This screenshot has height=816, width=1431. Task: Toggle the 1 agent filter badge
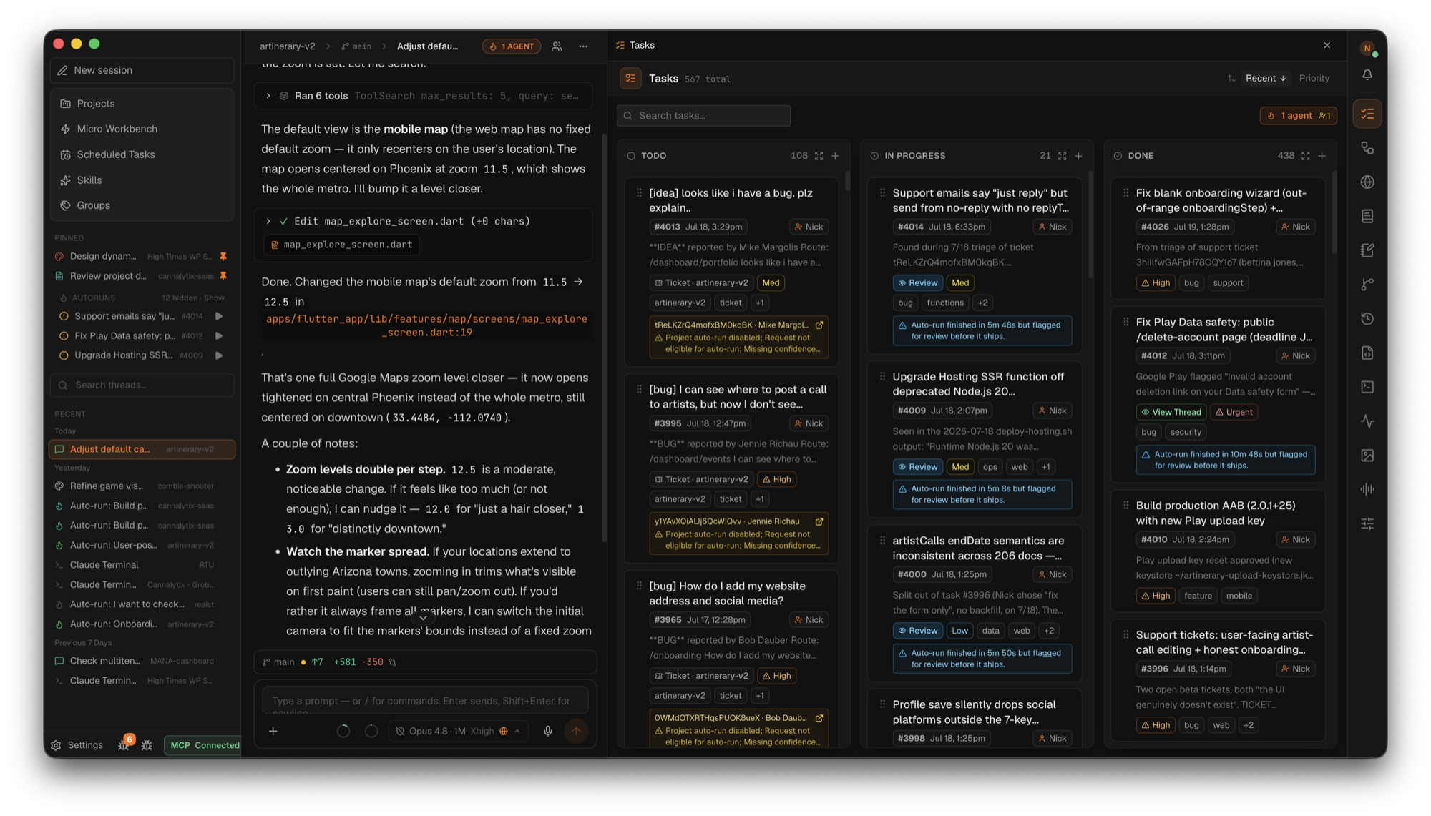1298,116
